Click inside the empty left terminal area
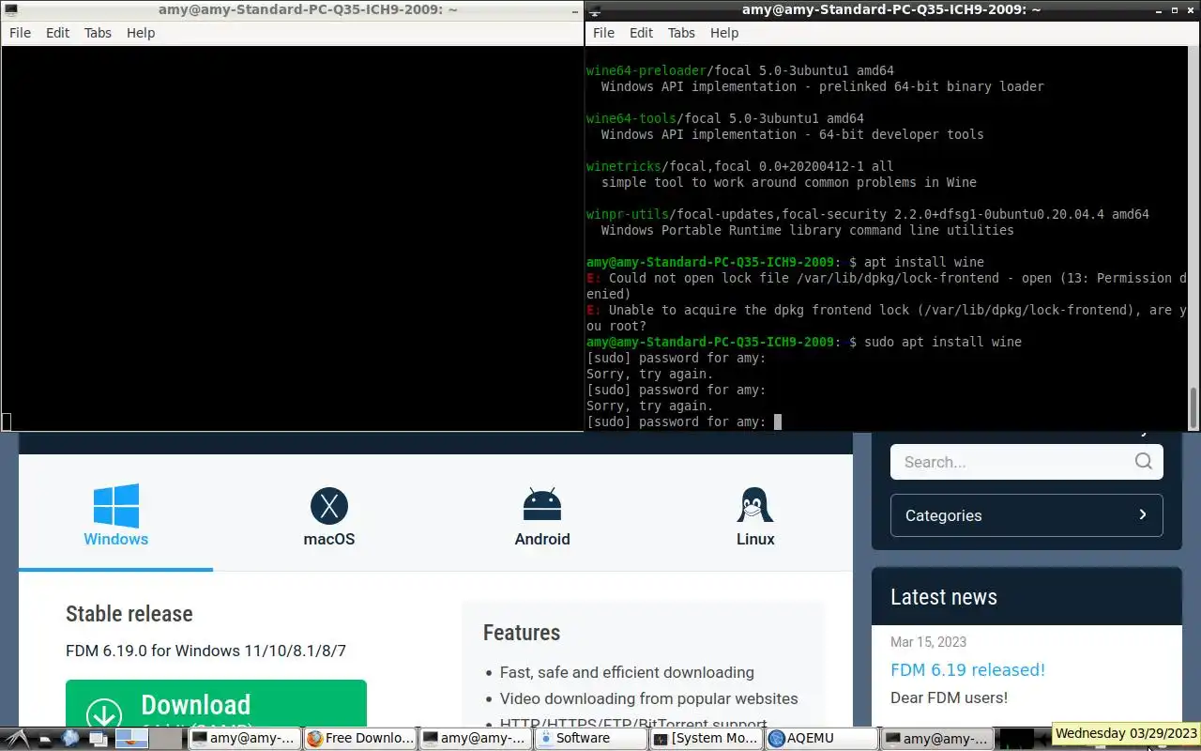The height and width of the screenshot is (751, 1201). [292, 238]
